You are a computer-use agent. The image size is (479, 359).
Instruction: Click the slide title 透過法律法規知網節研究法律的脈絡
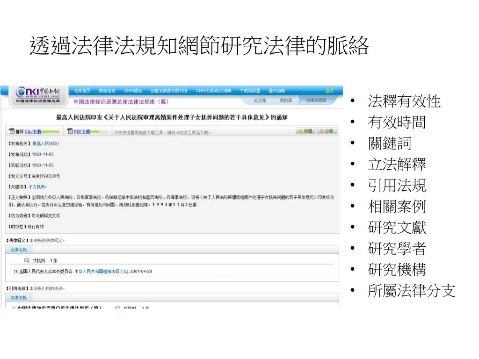(x=199, y=46)
